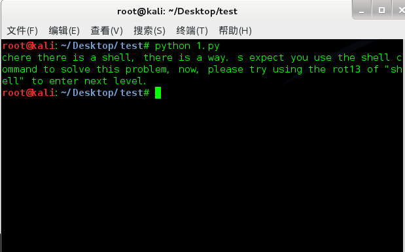This screenshot has width=405, height=252.
Task: Open the 编辑(E) menu
Action: pos(64,31)
